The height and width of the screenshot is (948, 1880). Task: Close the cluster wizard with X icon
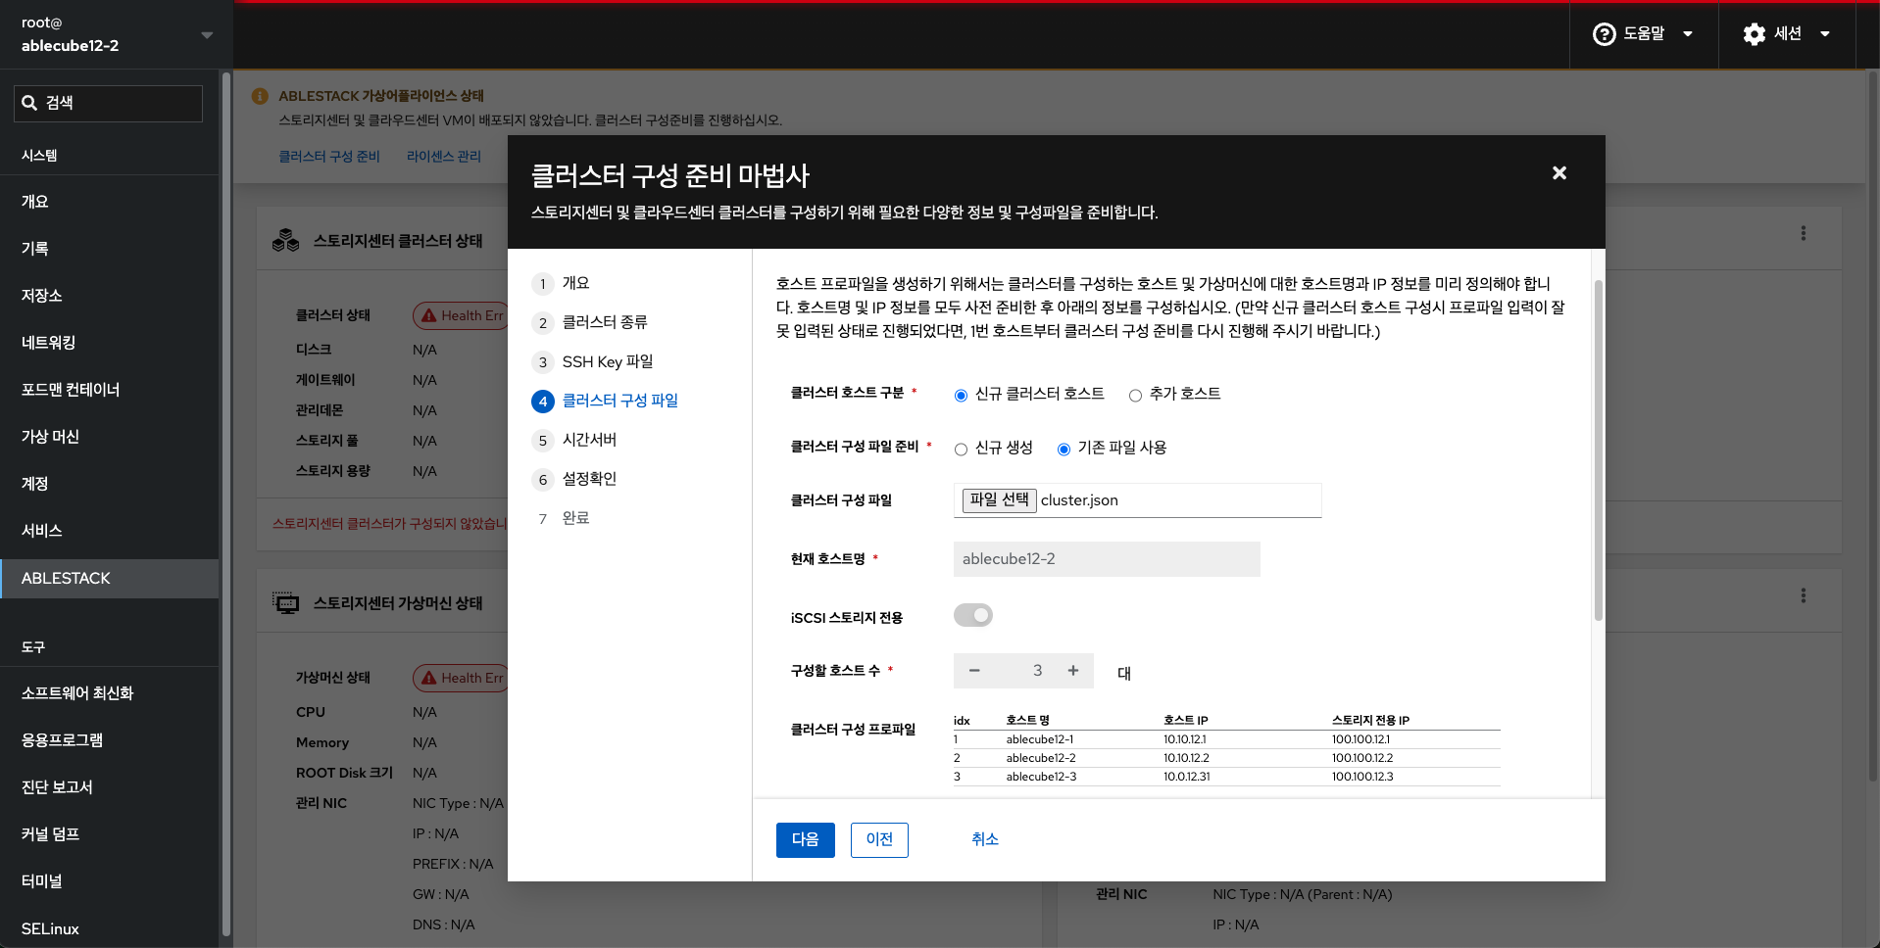[1558, 173]
